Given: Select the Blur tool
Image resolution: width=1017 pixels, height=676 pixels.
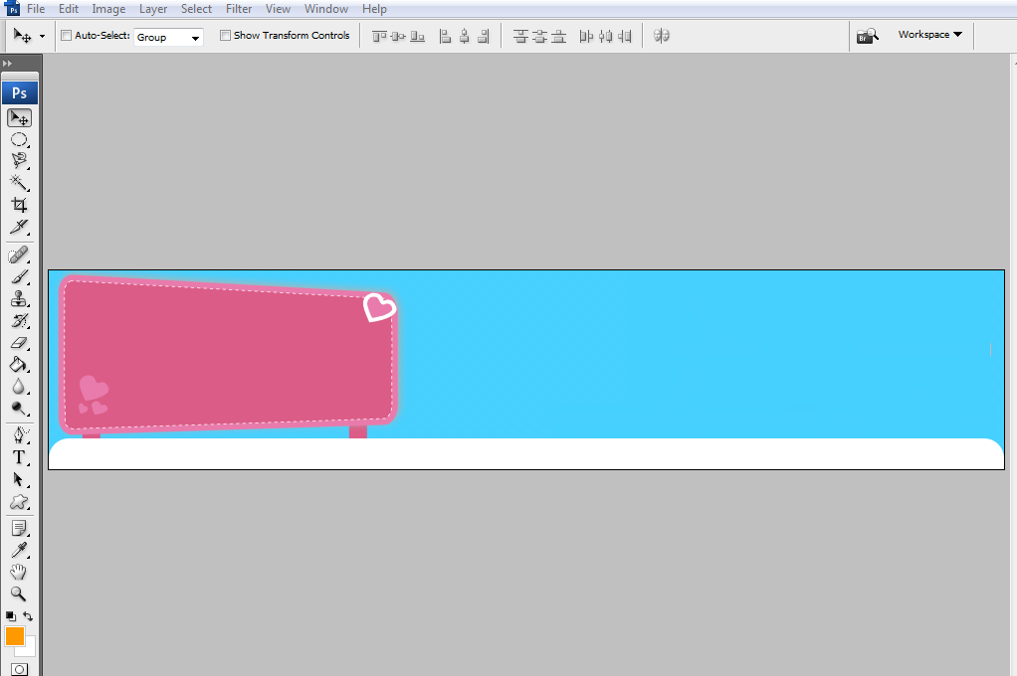Looking at the screenshot, I should pos(20,387).
